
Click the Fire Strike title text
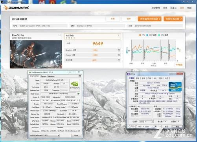pos(18,35)
